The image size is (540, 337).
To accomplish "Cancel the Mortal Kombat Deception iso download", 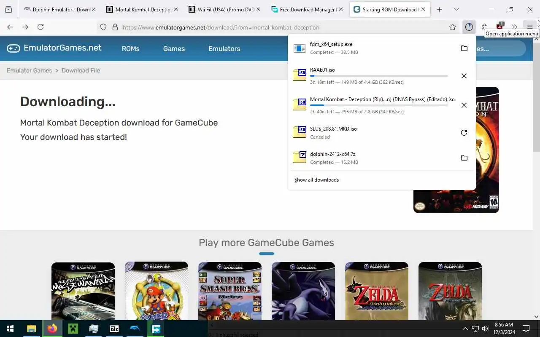I will (x=464, y=105).
